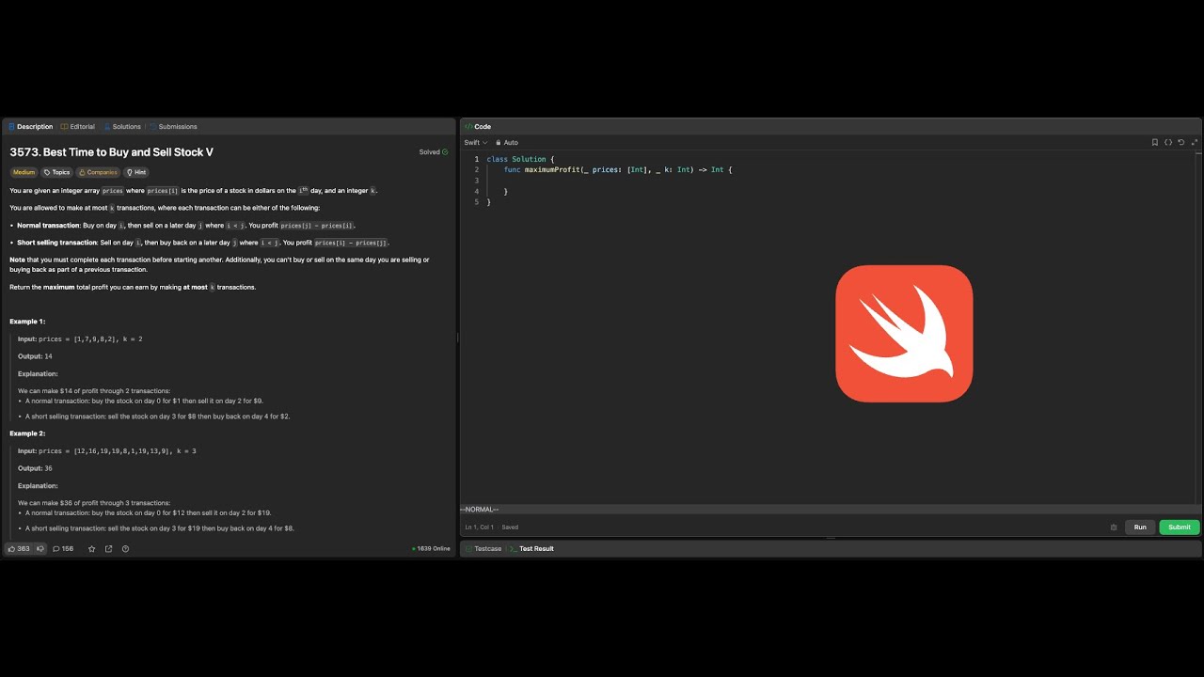Image resolution: width=1204 pixels, height=677 pixels.
Task: Expand the code editor to fullscreen
Action: pyautogui.click(x=1195, y=143)
